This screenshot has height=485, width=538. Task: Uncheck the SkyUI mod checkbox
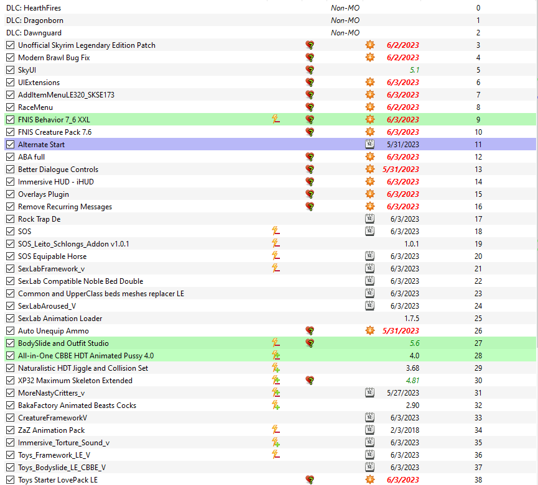pos(11,70)
